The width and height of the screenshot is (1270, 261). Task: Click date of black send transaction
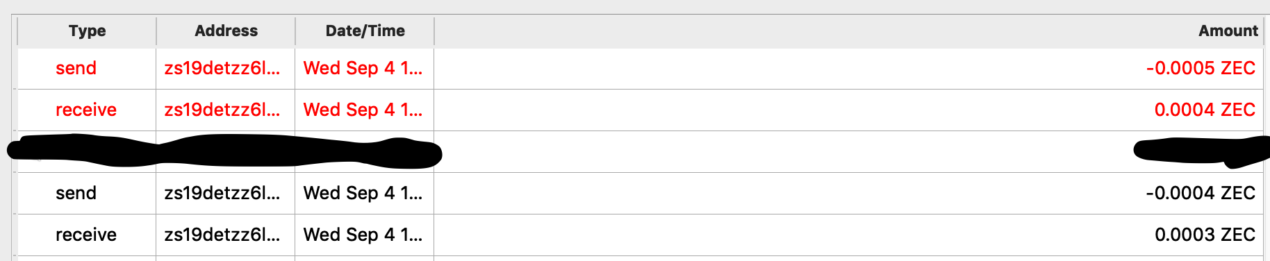click(x=363, y=193)
